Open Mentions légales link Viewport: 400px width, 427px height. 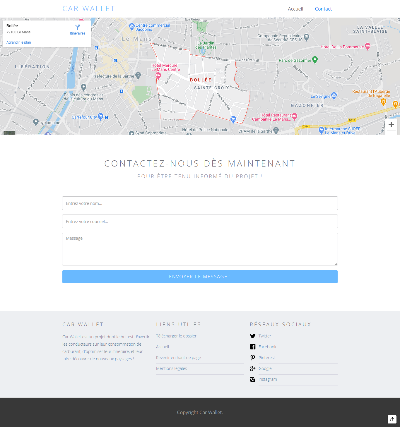point(171,368)
